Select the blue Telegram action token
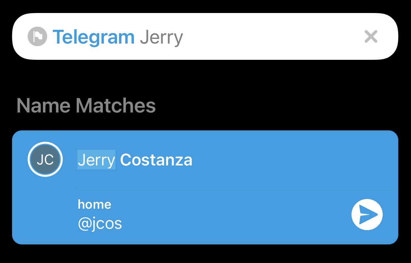Viewport: 411px width, 263px height. point(93,37)
